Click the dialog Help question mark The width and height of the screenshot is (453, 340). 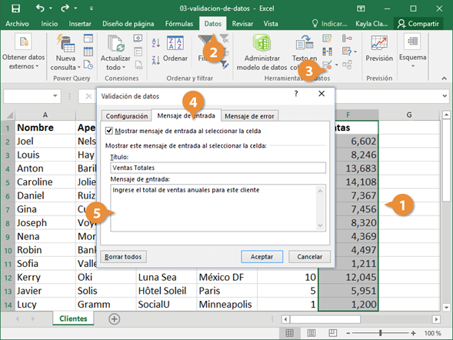pyautogui.click(x=296, y=94)
